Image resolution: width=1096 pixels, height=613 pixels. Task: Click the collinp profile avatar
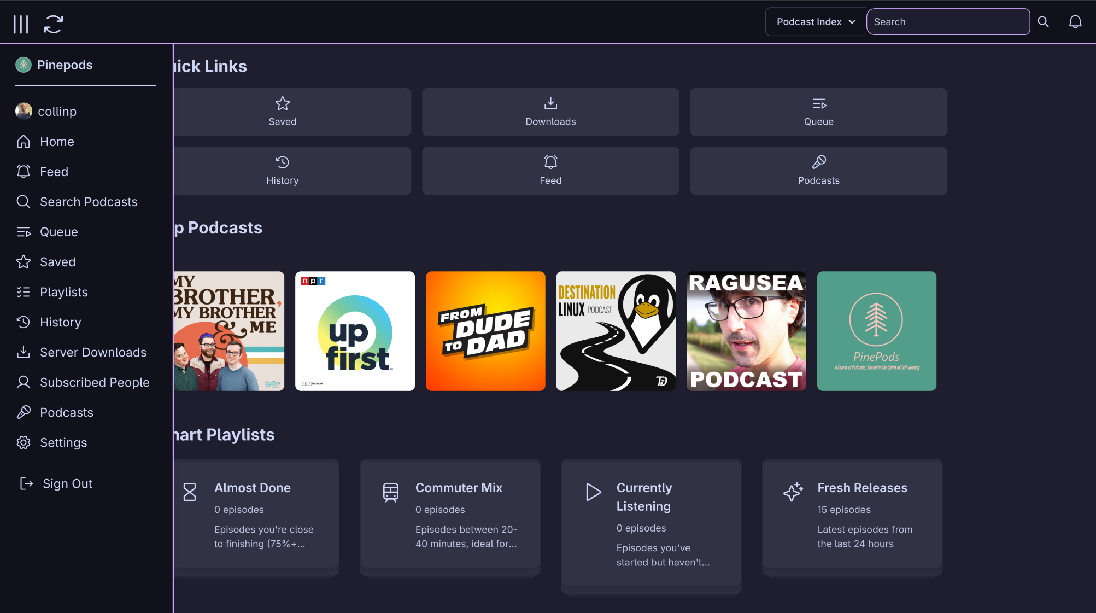pyautogui.click(x=23, y=111)
